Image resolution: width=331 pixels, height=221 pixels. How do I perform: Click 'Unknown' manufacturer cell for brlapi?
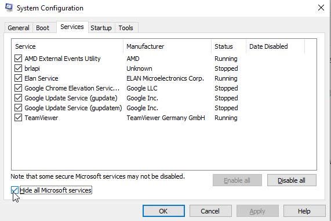pyautogui.click(x=139, y=68)
